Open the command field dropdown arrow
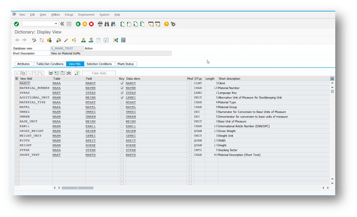Image resolution: width=357 pixels, height=217 pixels. (56, 24)
